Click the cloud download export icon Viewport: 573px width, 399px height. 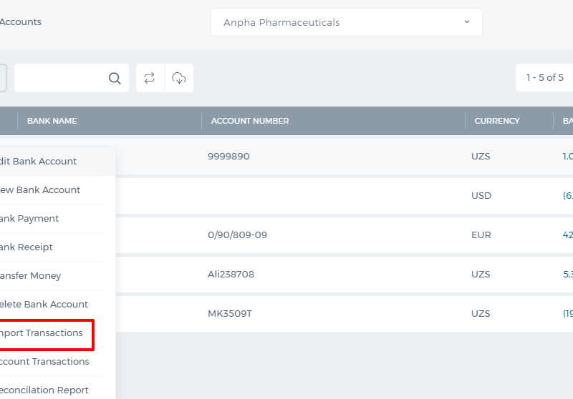[179, 78]
